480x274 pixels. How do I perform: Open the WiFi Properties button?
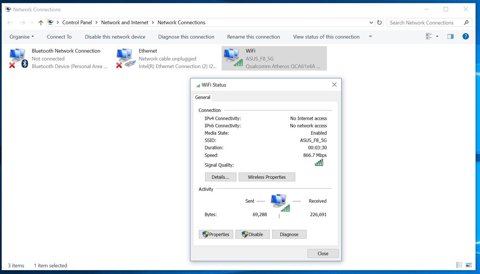coord(216,234)
